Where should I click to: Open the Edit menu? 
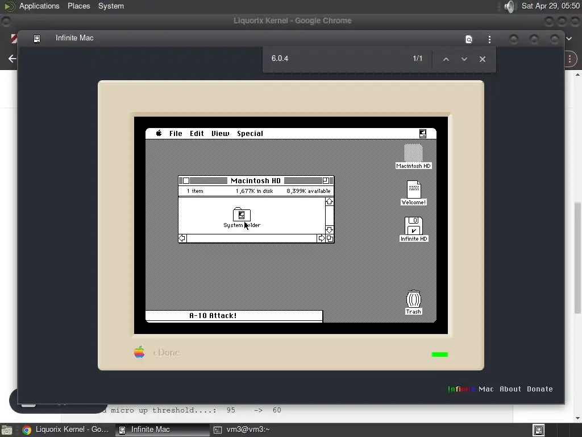click(x=197, y=133)
